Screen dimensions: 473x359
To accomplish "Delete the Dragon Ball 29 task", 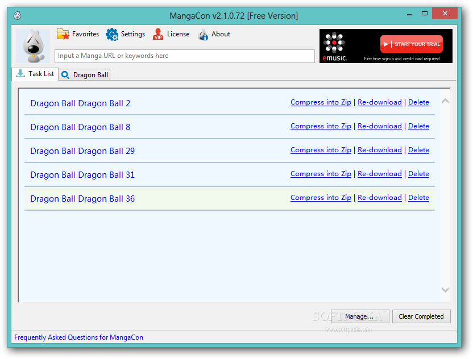I will pos(418,150).
